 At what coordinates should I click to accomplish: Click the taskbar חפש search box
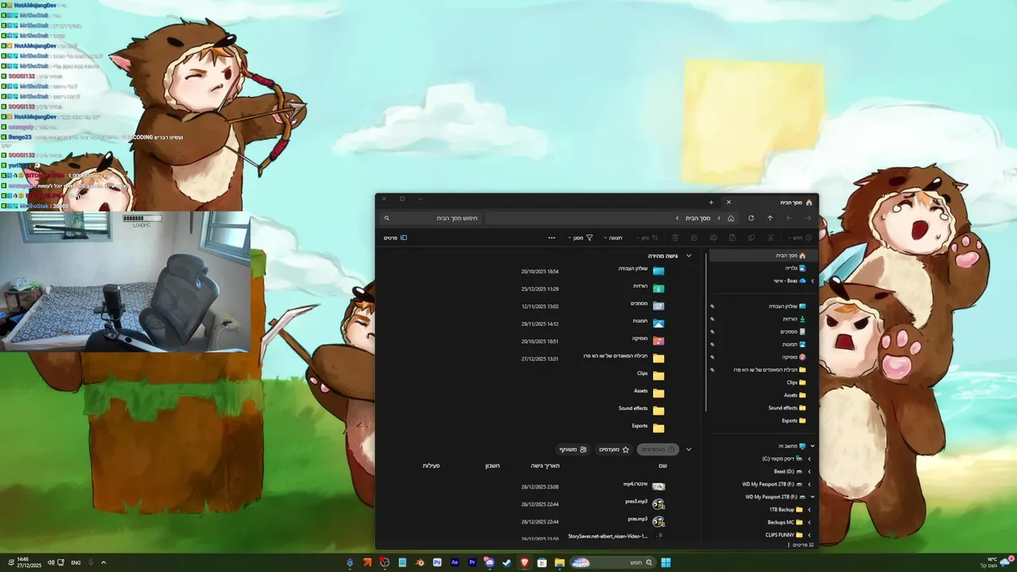click(614, 562)
